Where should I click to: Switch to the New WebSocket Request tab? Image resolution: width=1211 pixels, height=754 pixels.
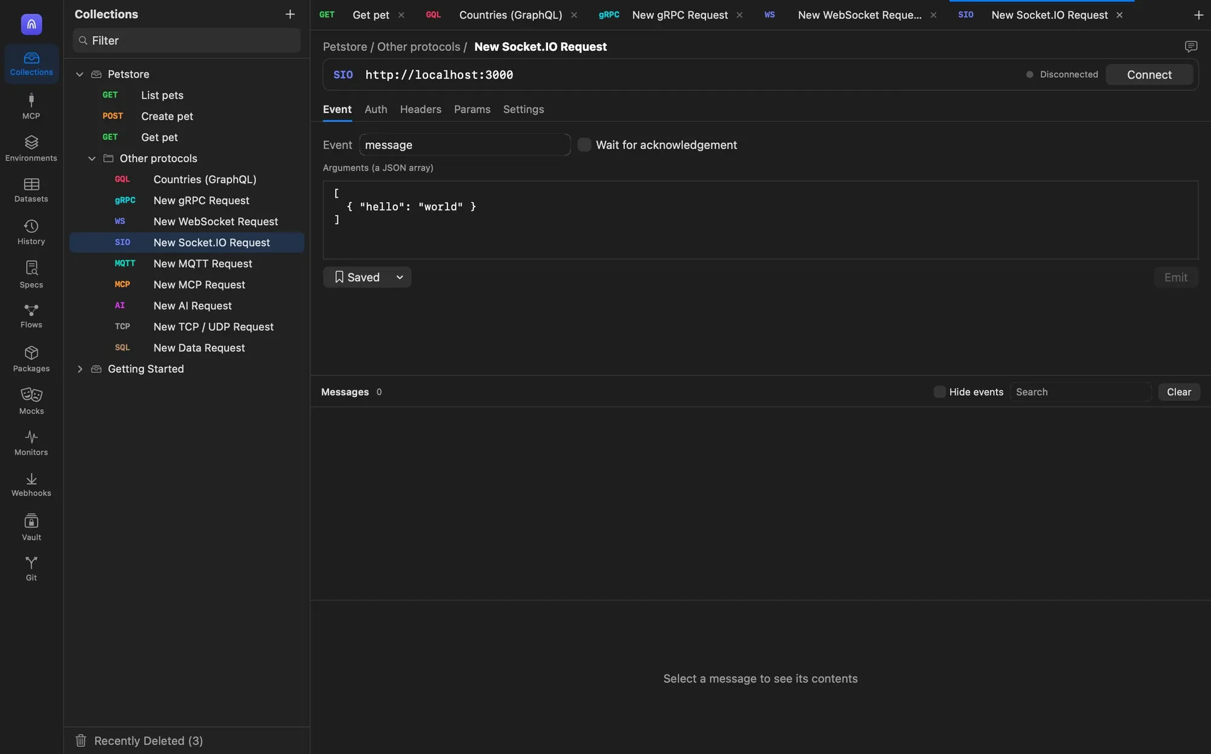tap(860, 15)
